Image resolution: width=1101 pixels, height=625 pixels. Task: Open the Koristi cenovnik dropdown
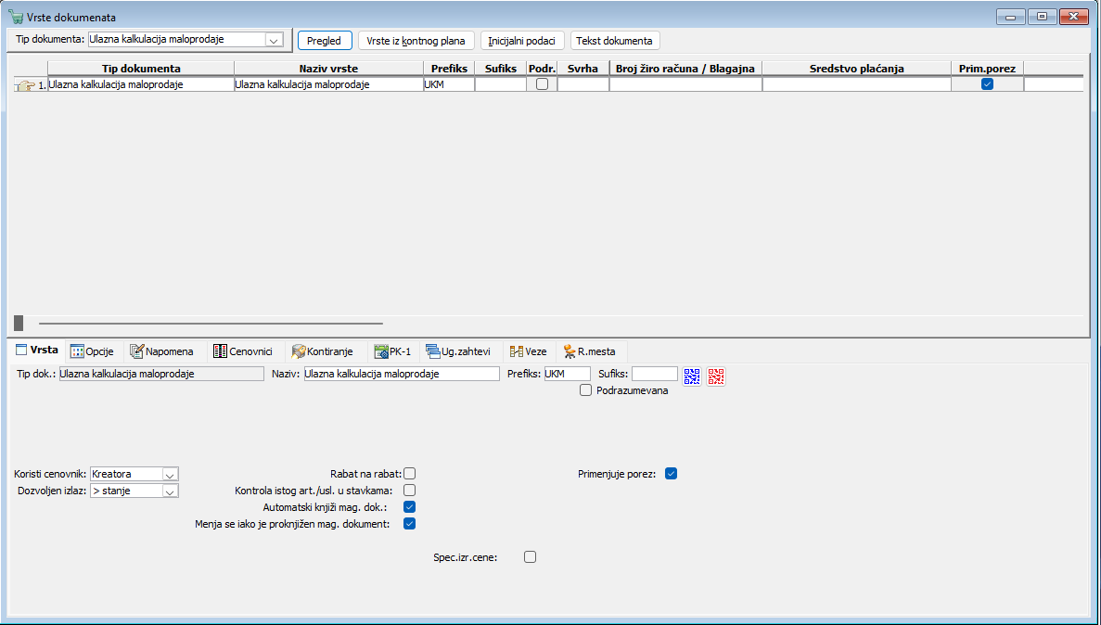tap(170, 475)
